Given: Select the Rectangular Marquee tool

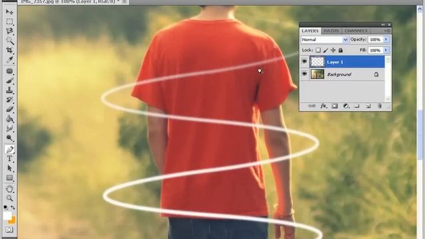Looking at the screenshot, I should [x=9, y=21].
